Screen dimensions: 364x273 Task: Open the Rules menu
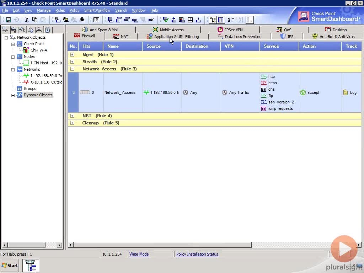pyautogui.click(x=60, y=10)
